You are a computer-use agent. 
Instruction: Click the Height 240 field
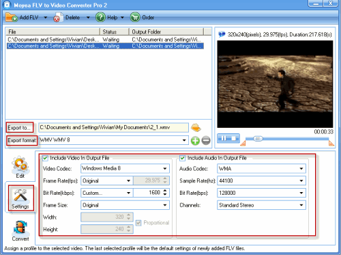(107, 229)
